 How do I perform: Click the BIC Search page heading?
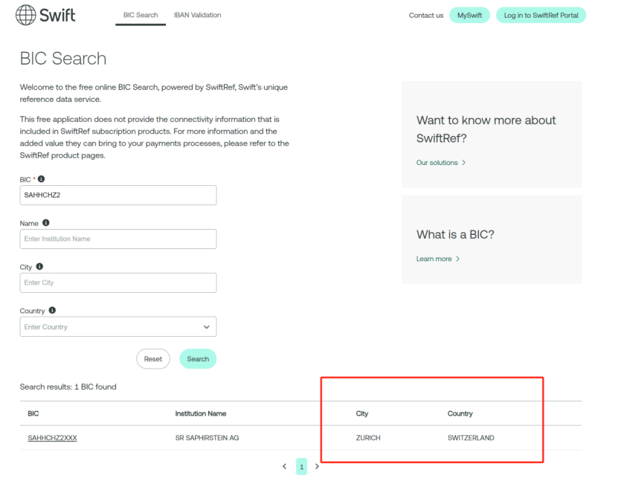63,58
